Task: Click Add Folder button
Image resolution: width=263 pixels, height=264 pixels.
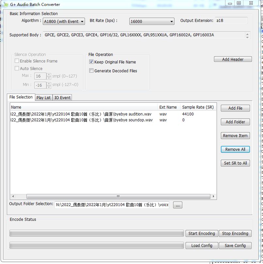Action: 235,122
